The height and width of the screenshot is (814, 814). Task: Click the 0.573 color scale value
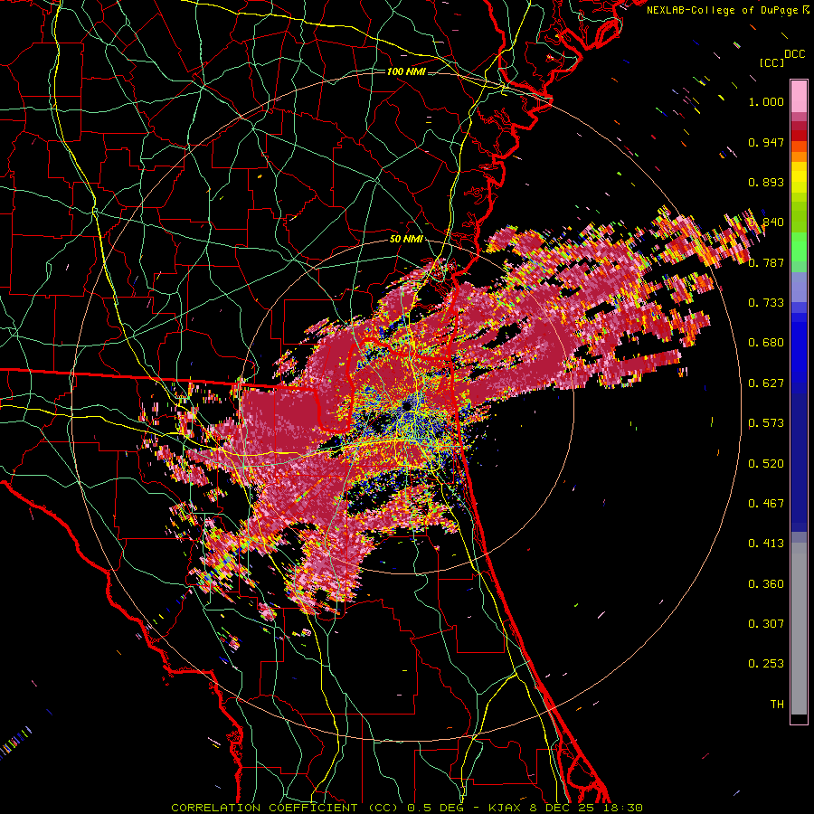(x=766, y=423)
